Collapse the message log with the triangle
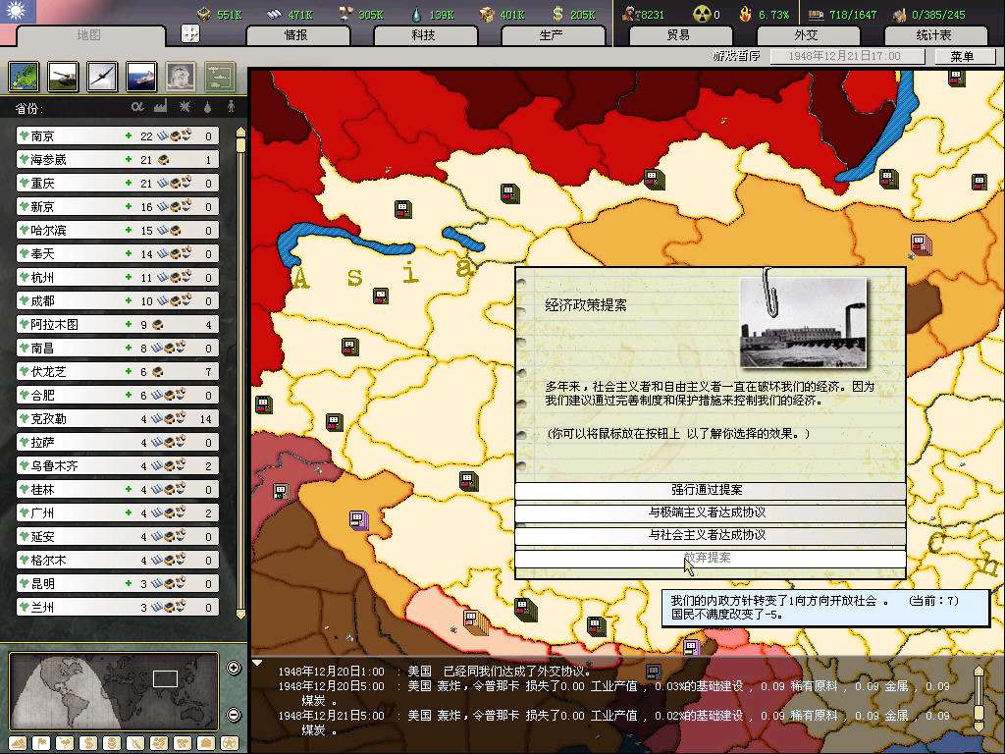1005x754 pixels. click(x=257, y=663)
